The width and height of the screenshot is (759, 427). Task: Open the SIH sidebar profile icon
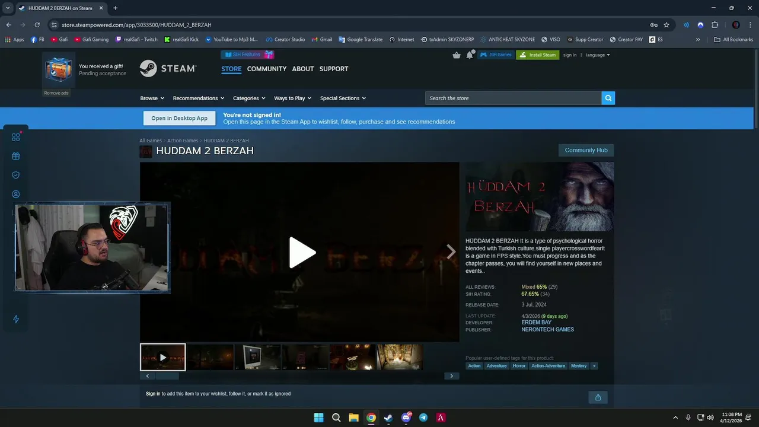coord(16,194)
